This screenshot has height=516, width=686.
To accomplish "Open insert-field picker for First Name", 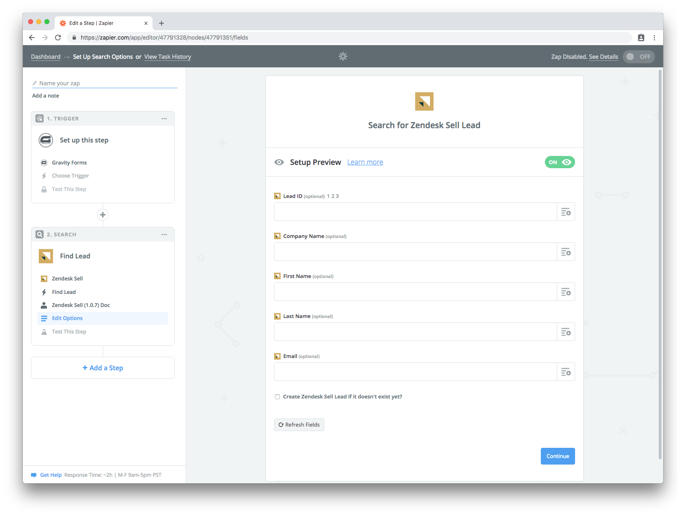I will click(566, 292).
